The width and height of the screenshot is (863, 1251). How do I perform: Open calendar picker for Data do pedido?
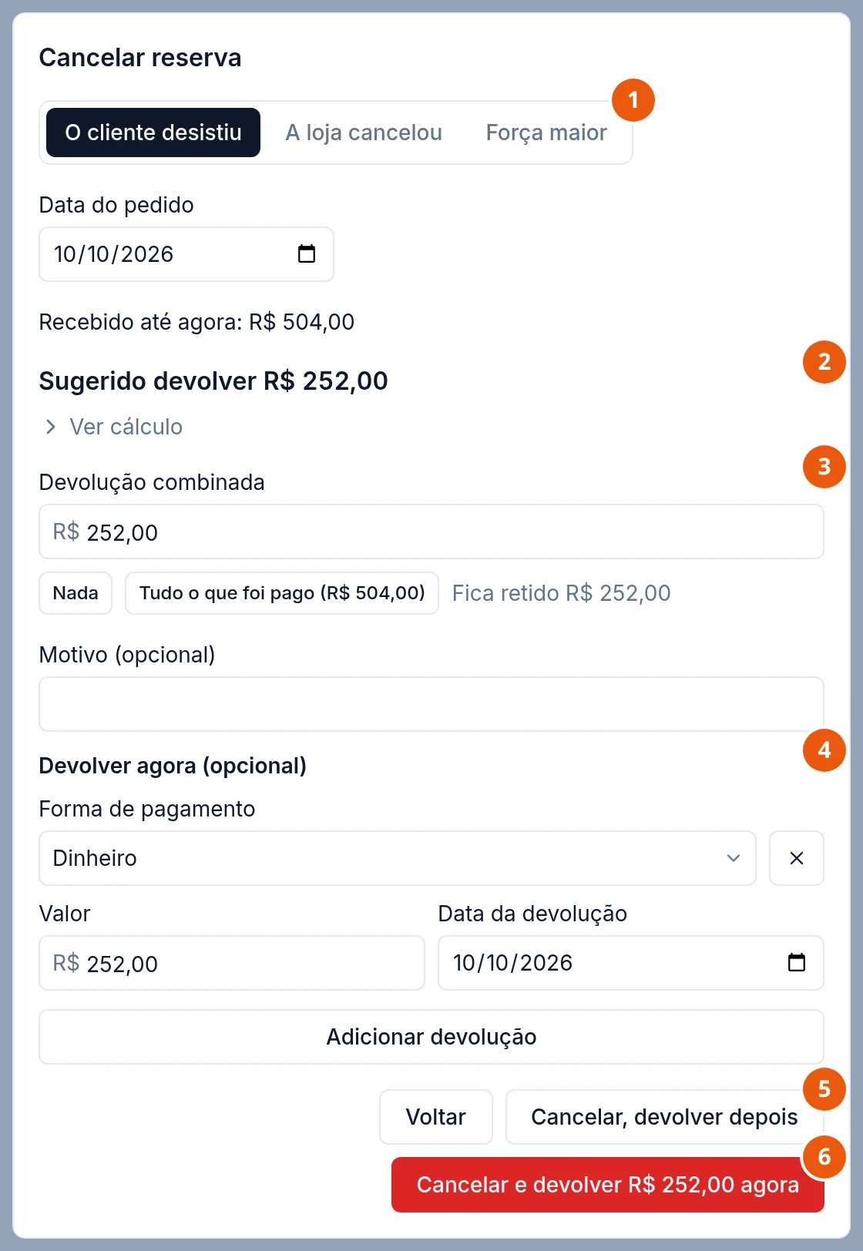(307, 254)
